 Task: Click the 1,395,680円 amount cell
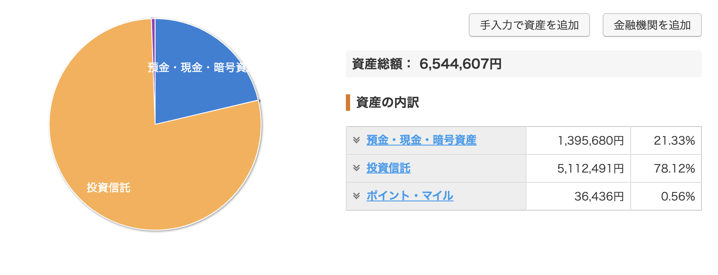pyautogui.click(x=578, y=140)
